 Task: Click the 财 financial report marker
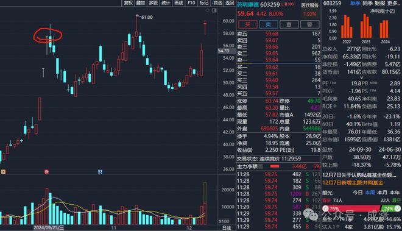click(x=100, y=172)
